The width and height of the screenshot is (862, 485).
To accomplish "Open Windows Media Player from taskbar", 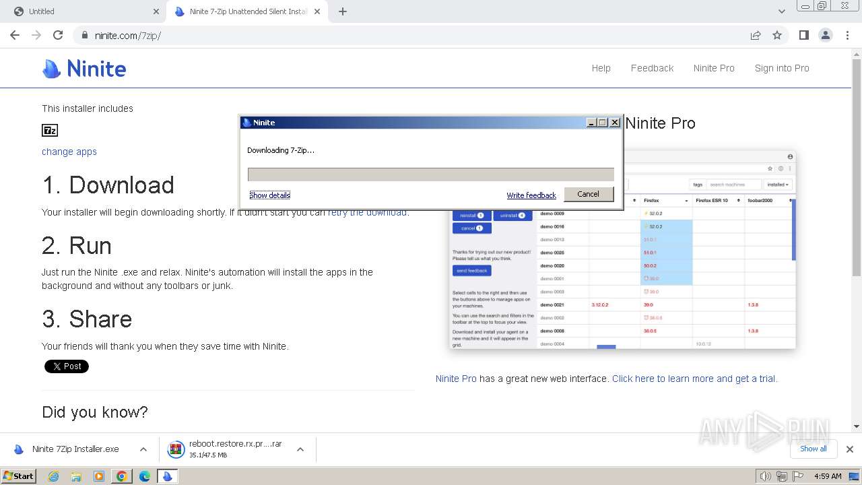I will tap(99, 476).
